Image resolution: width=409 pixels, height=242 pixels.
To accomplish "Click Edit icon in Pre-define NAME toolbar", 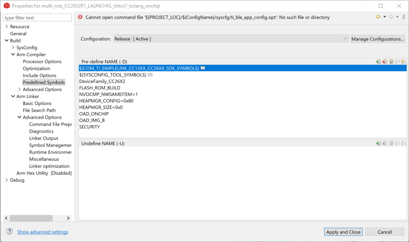I will pos(391,61).
